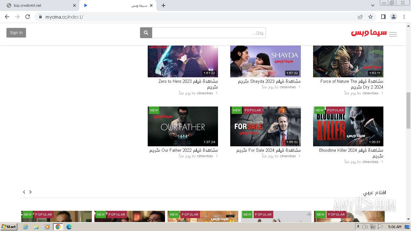
Task: Share this page from the address bar
Action: click(360, 17)
